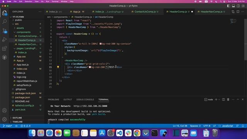Open the Source Control view icon
Viewport: 247px width, 139px height.
point(4,31)
